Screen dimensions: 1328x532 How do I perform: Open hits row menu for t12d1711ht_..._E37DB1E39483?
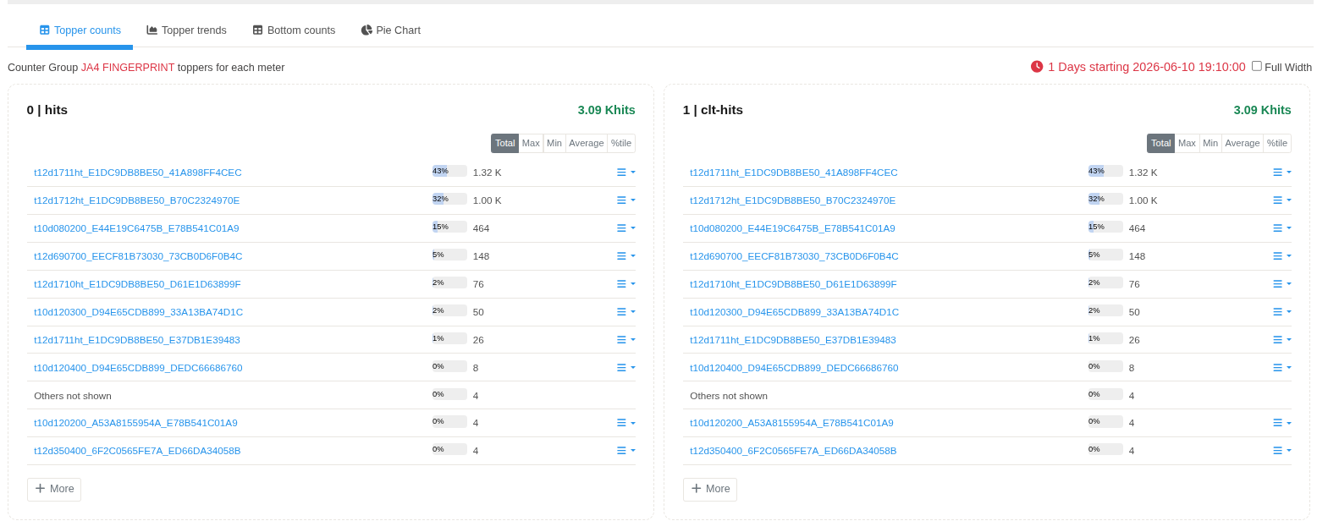point(625,340)
